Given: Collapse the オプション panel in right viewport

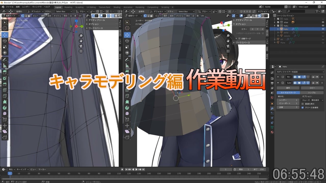Looking at the screenshot, I should point(241,24).
